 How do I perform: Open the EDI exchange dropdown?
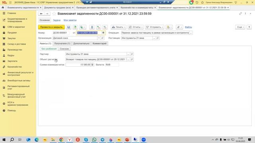click(169, 27)
